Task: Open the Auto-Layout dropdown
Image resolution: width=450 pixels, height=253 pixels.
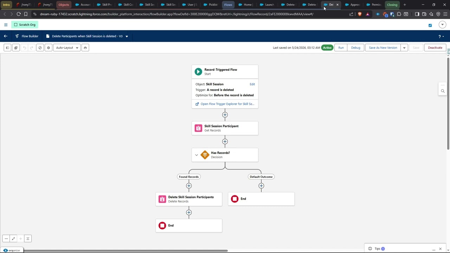Action: [x=67, y=48]
